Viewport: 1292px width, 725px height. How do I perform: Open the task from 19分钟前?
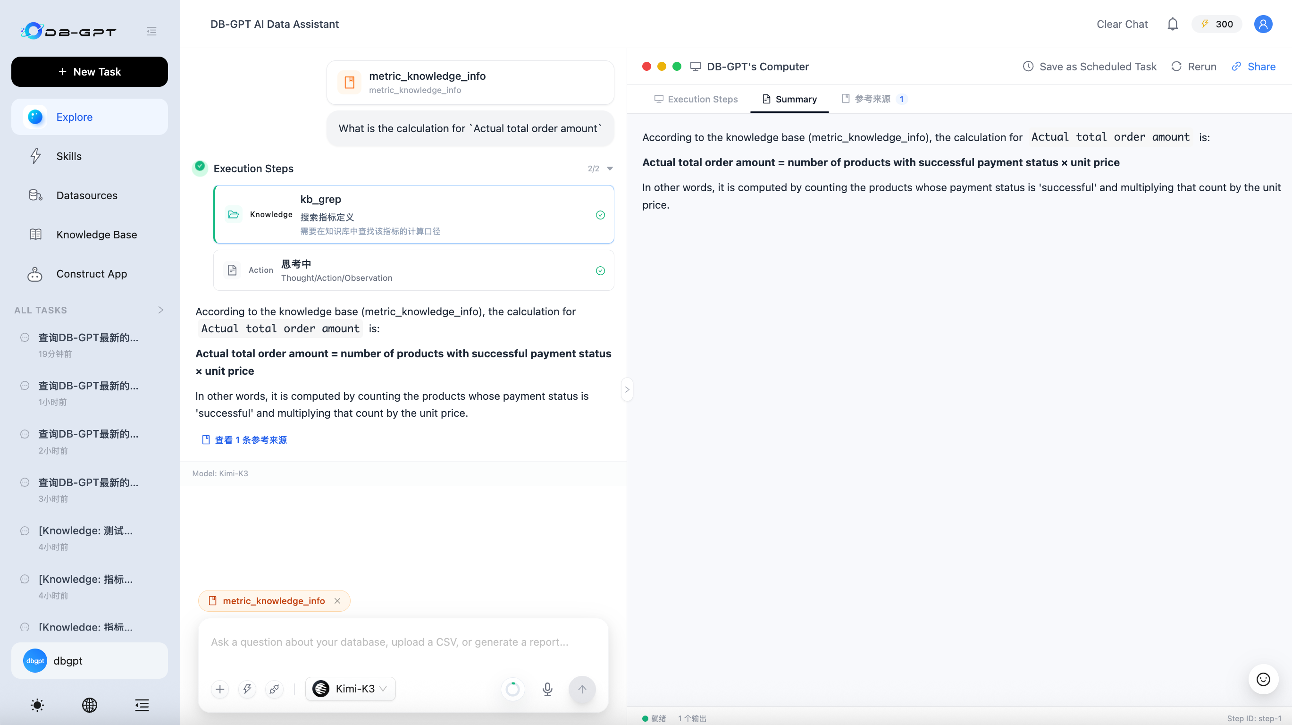point(89,345)
